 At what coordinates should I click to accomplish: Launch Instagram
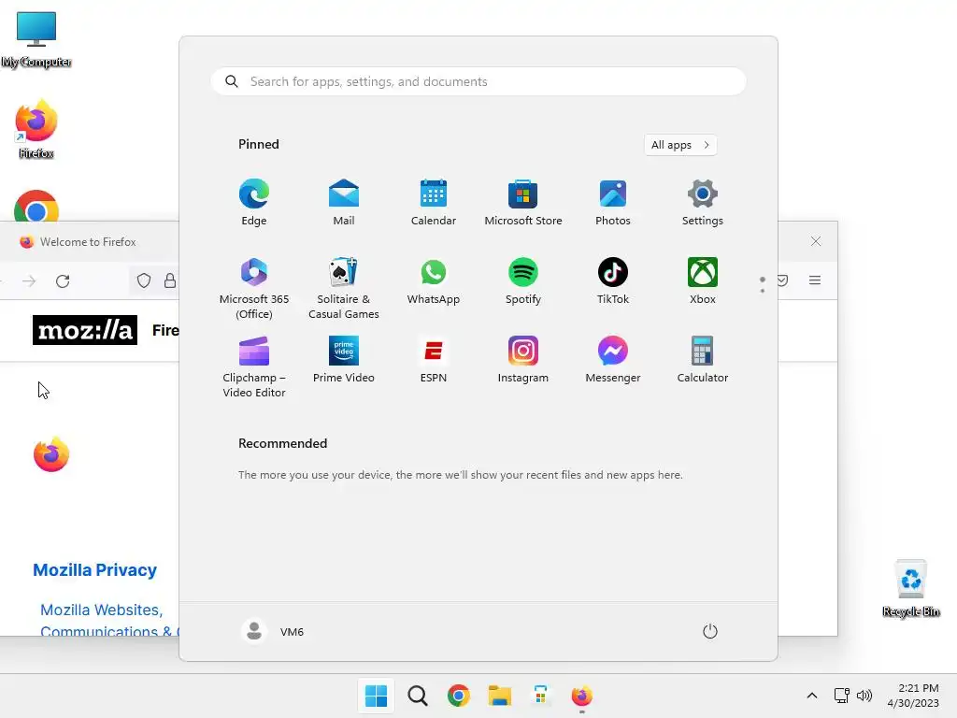[x=523, y=360]
